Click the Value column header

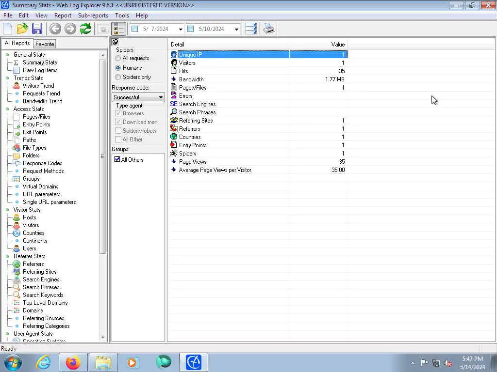tap(318, 44)
